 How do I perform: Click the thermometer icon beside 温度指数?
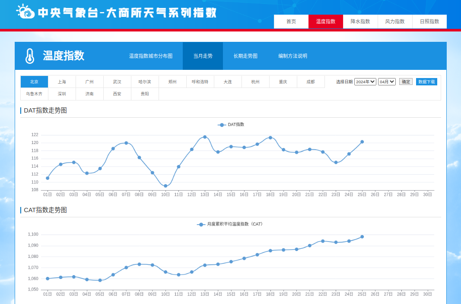click(x=29, y=56)
